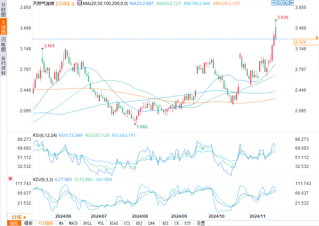
Task: Toggle the VOL indicator button
Action: tap(101, 223)
